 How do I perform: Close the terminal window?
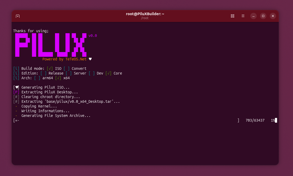pos(273,16)
